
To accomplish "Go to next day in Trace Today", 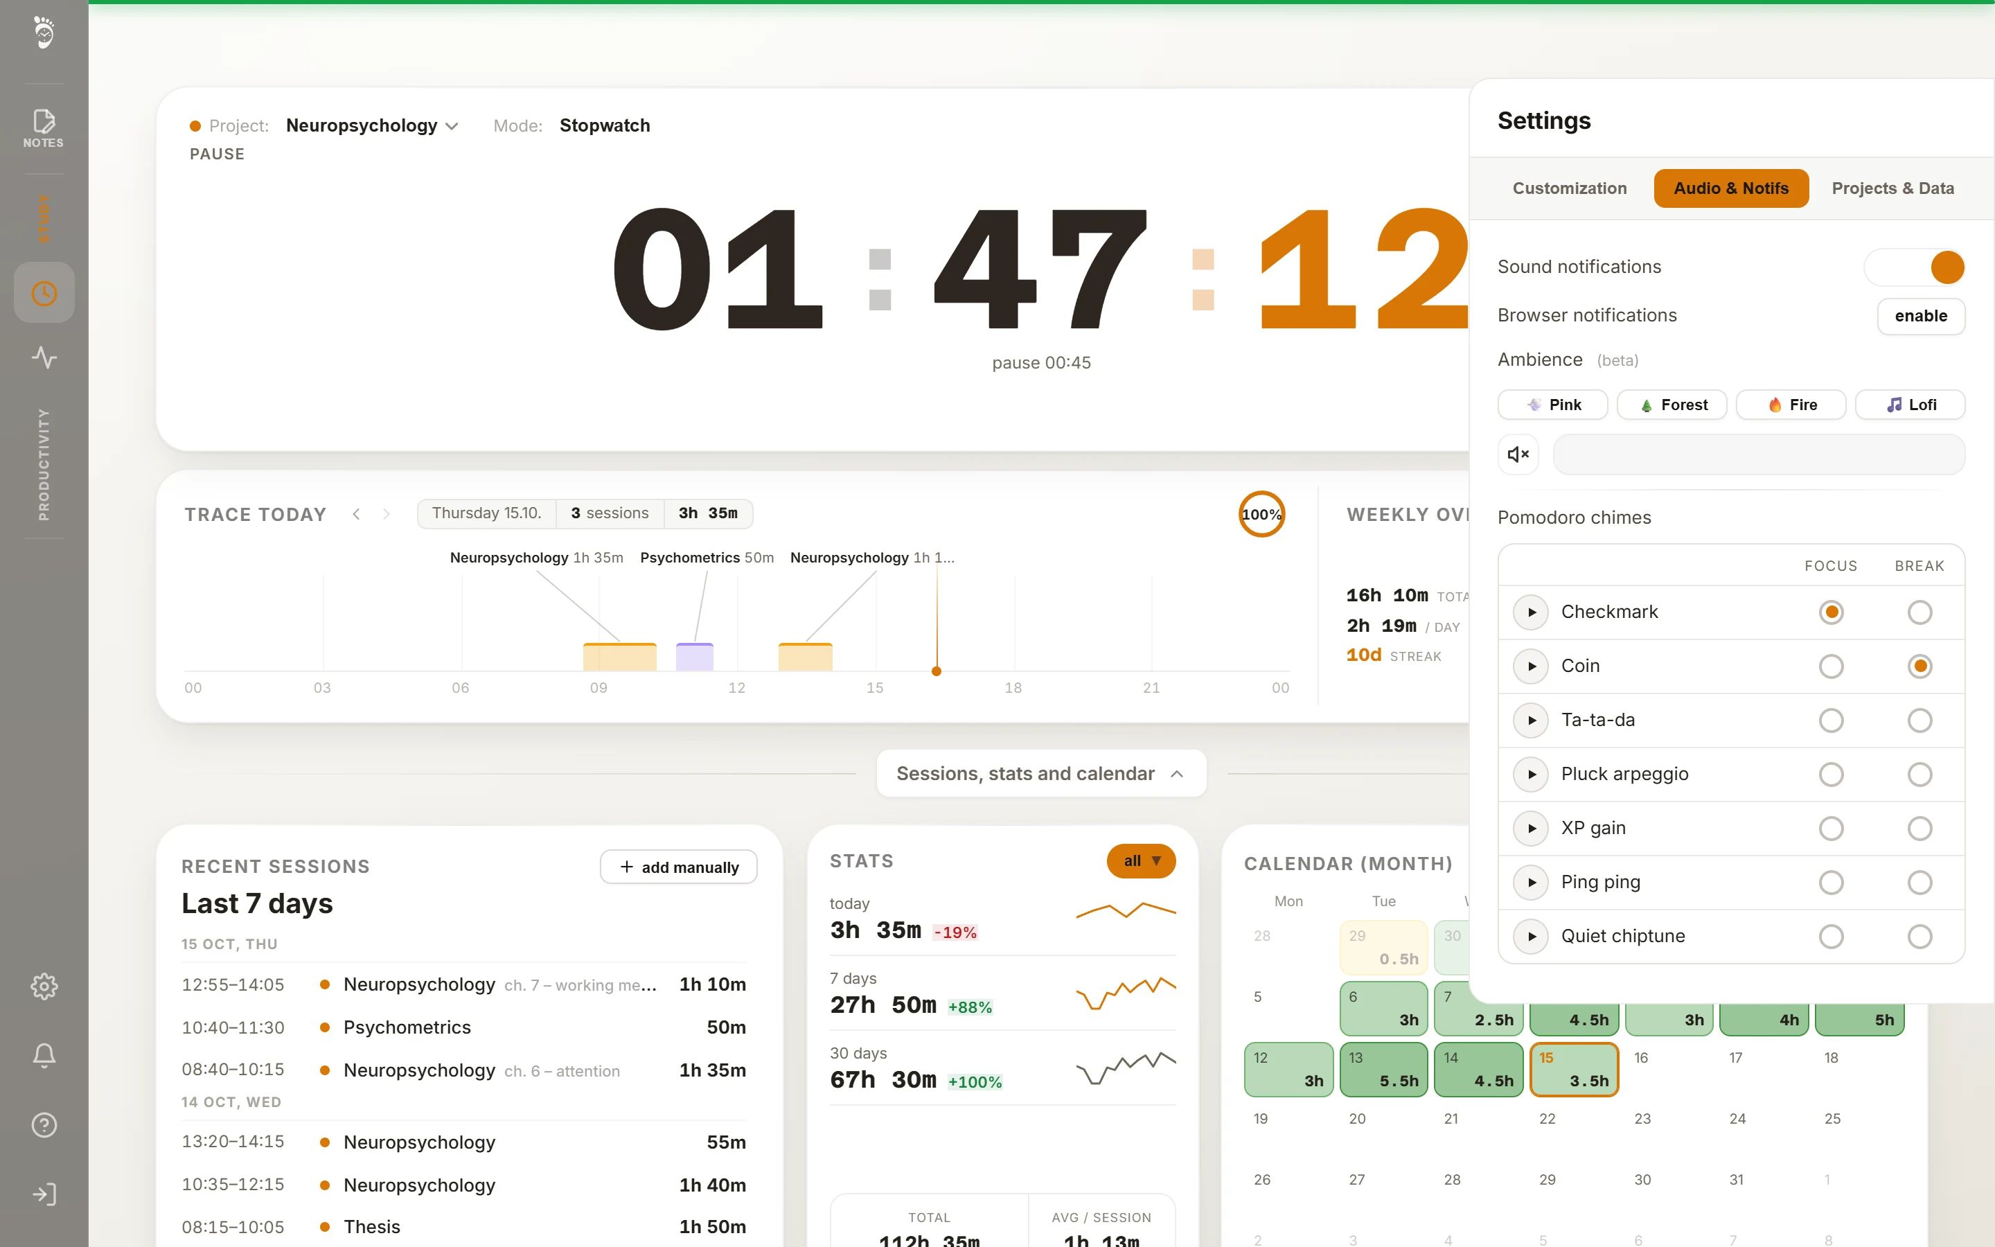I will pos(386,514).
